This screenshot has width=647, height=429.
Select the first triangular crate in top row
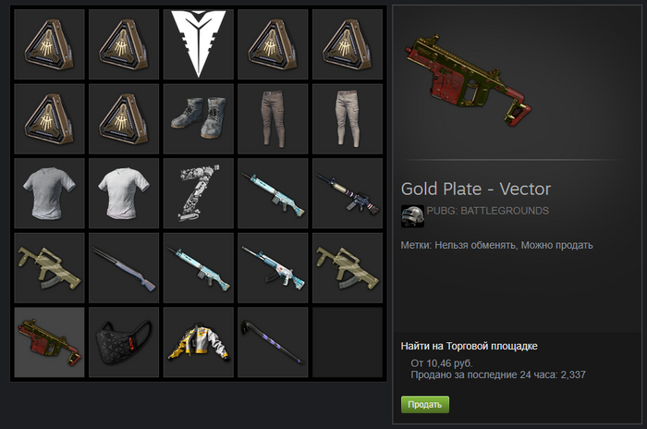[50, 44]
